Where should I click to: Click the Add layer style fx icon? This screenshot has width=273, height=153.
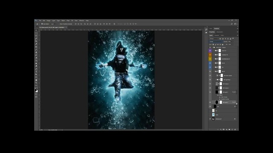tap(221, 129)
